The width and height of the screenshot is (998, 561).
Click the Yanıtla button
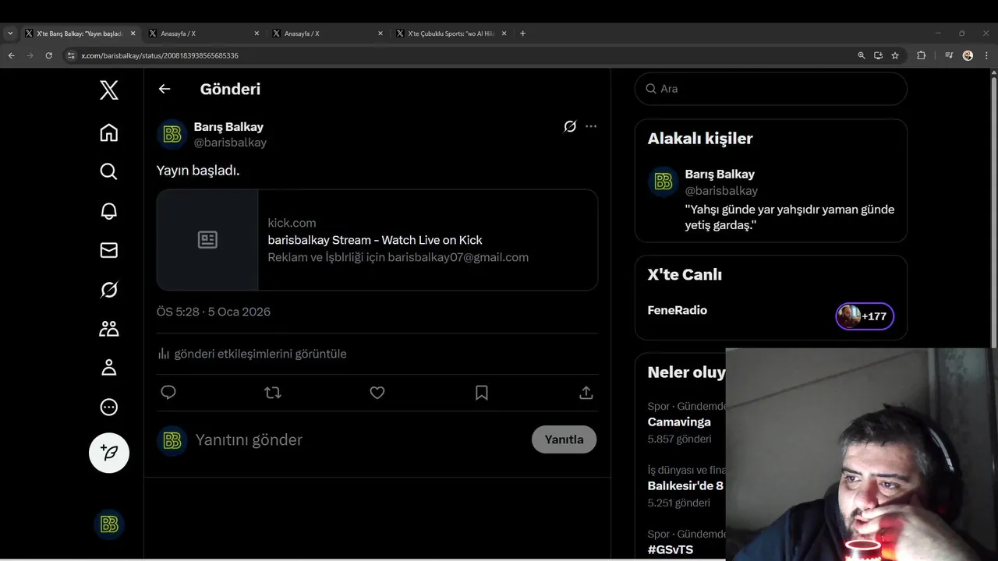click(x=564, y=439)
